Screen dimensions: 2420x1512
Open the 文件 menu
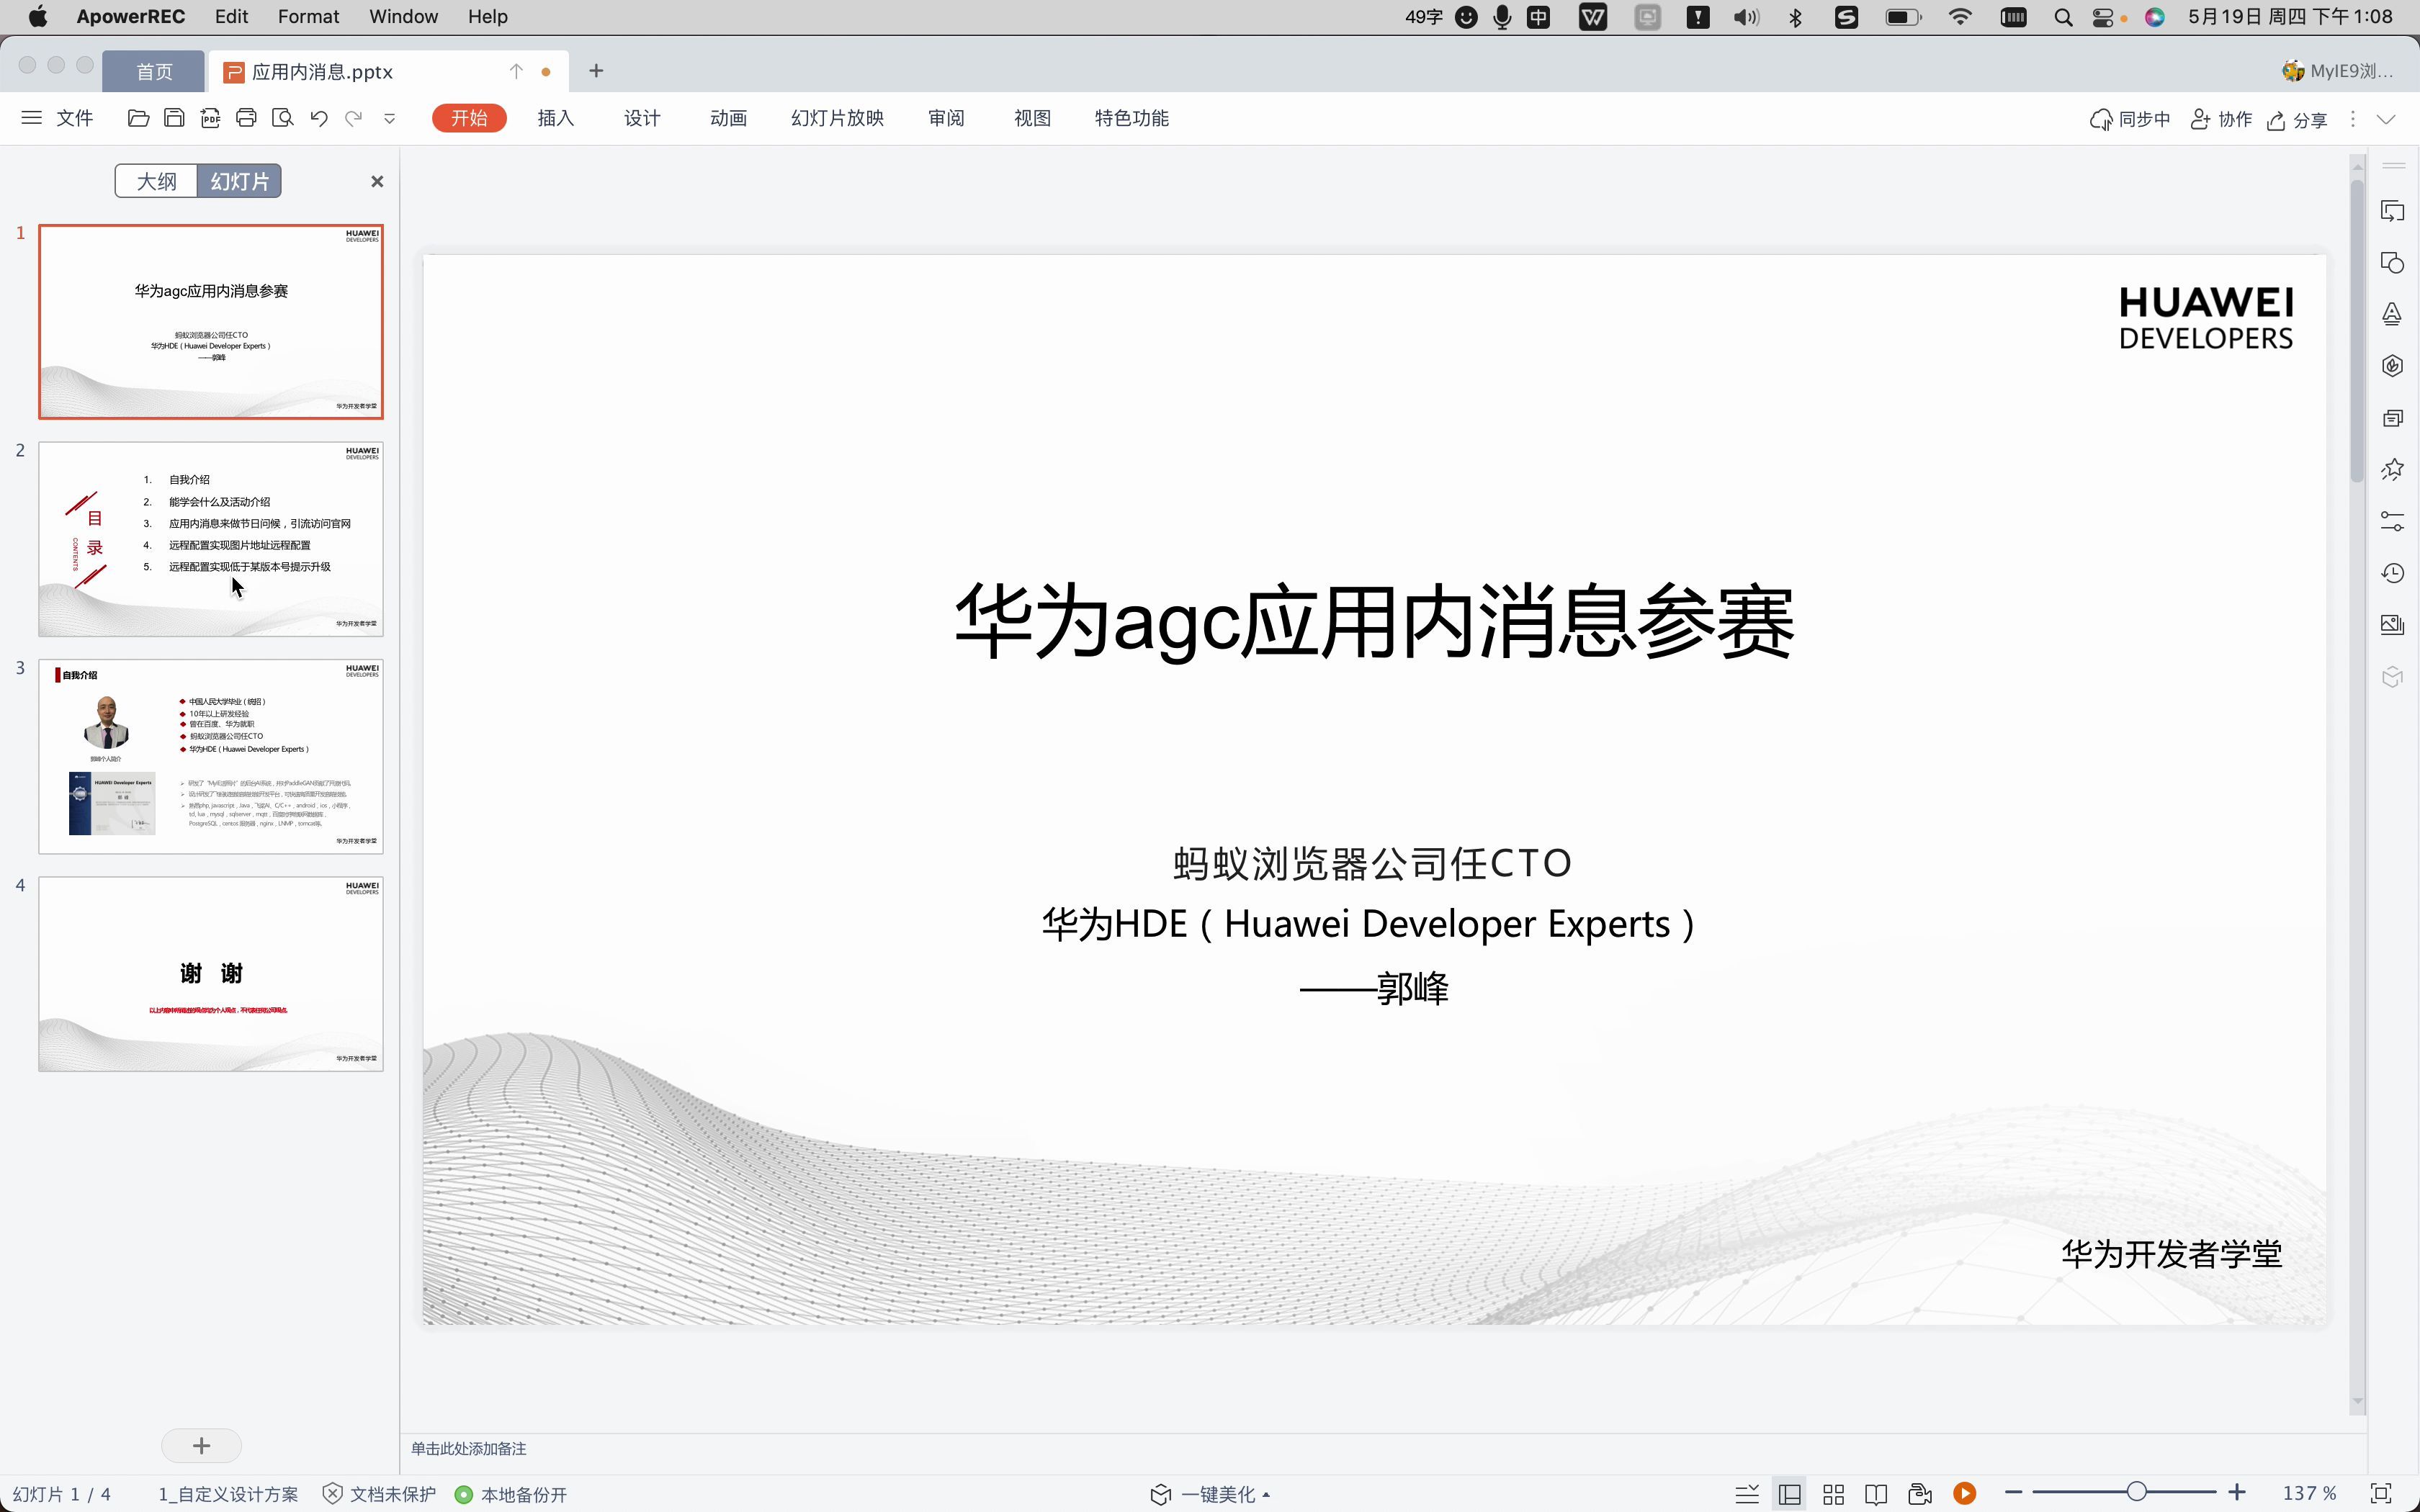[x=75, y=118]
